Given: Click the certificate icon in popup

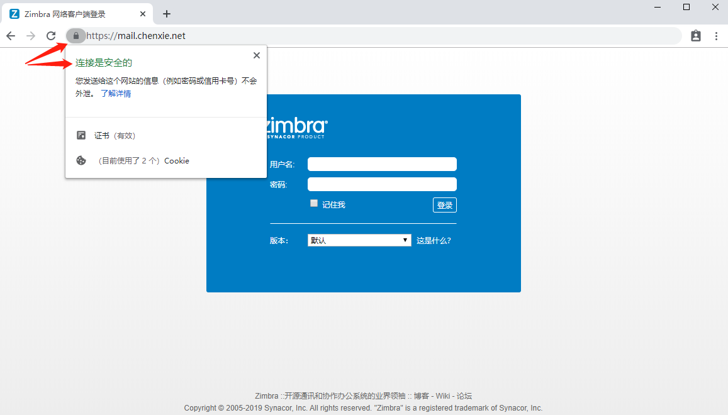Looking at the screenshot, I should [x=81, y=135].
